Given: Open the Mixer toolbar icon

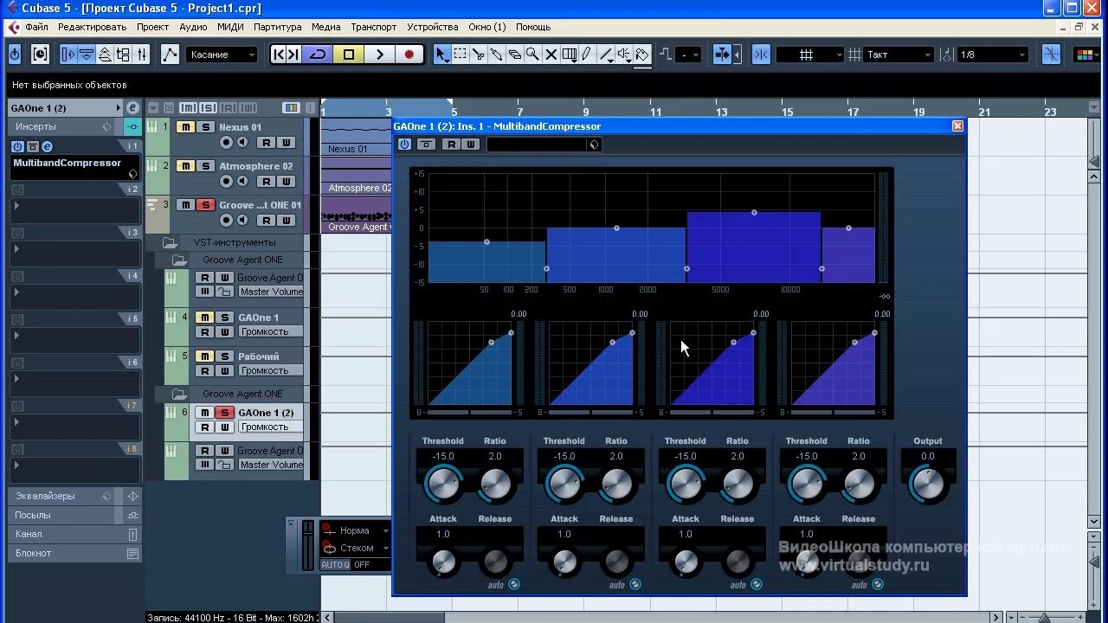Looking at the screenshot, I should (x=142, y=55).
